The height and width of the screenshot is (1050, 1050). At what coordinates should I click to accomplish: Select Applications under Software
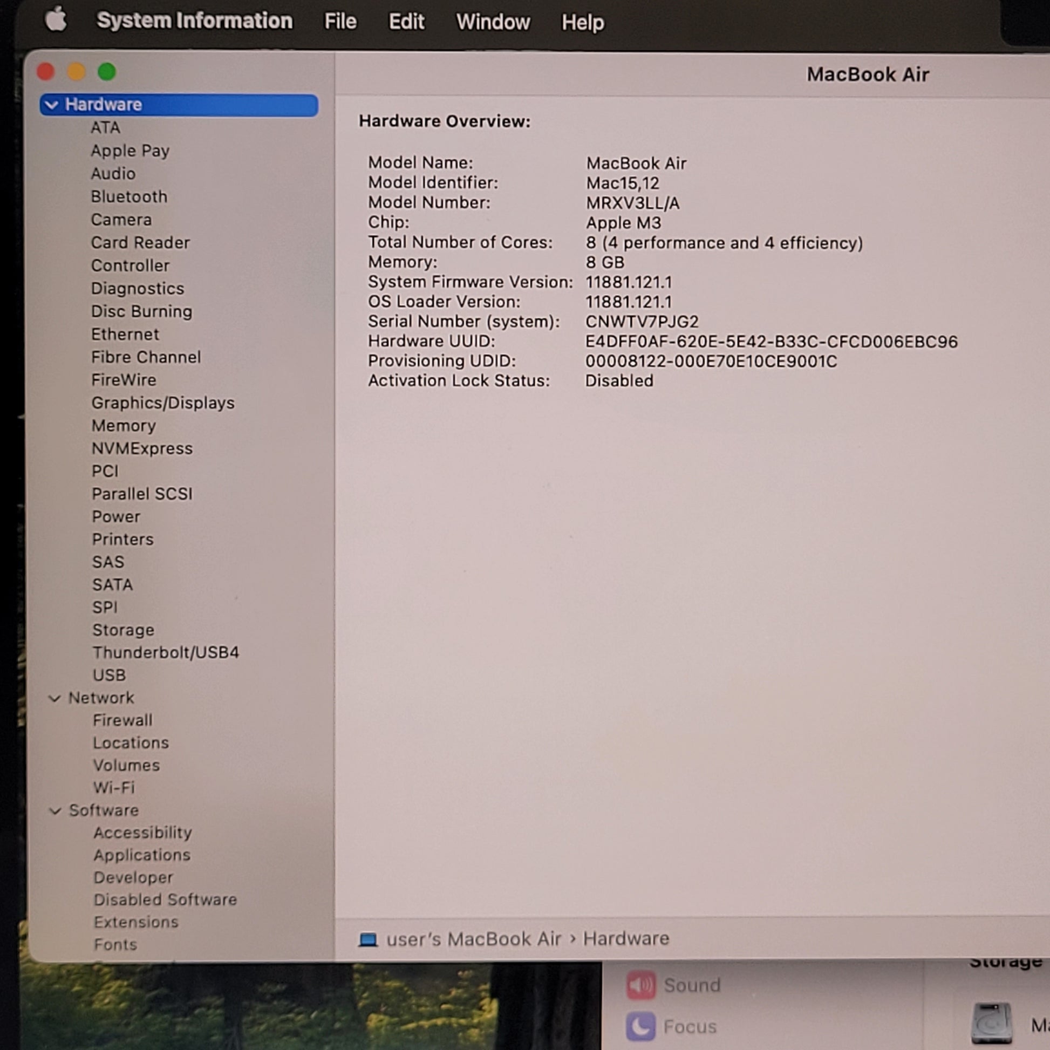pos(142,855)
